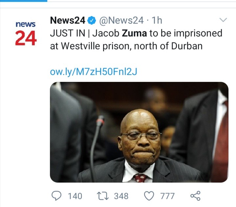Screen dimensions: 236x207
Task: Click the red tie in photo
Action: click(x=140, y=178)
